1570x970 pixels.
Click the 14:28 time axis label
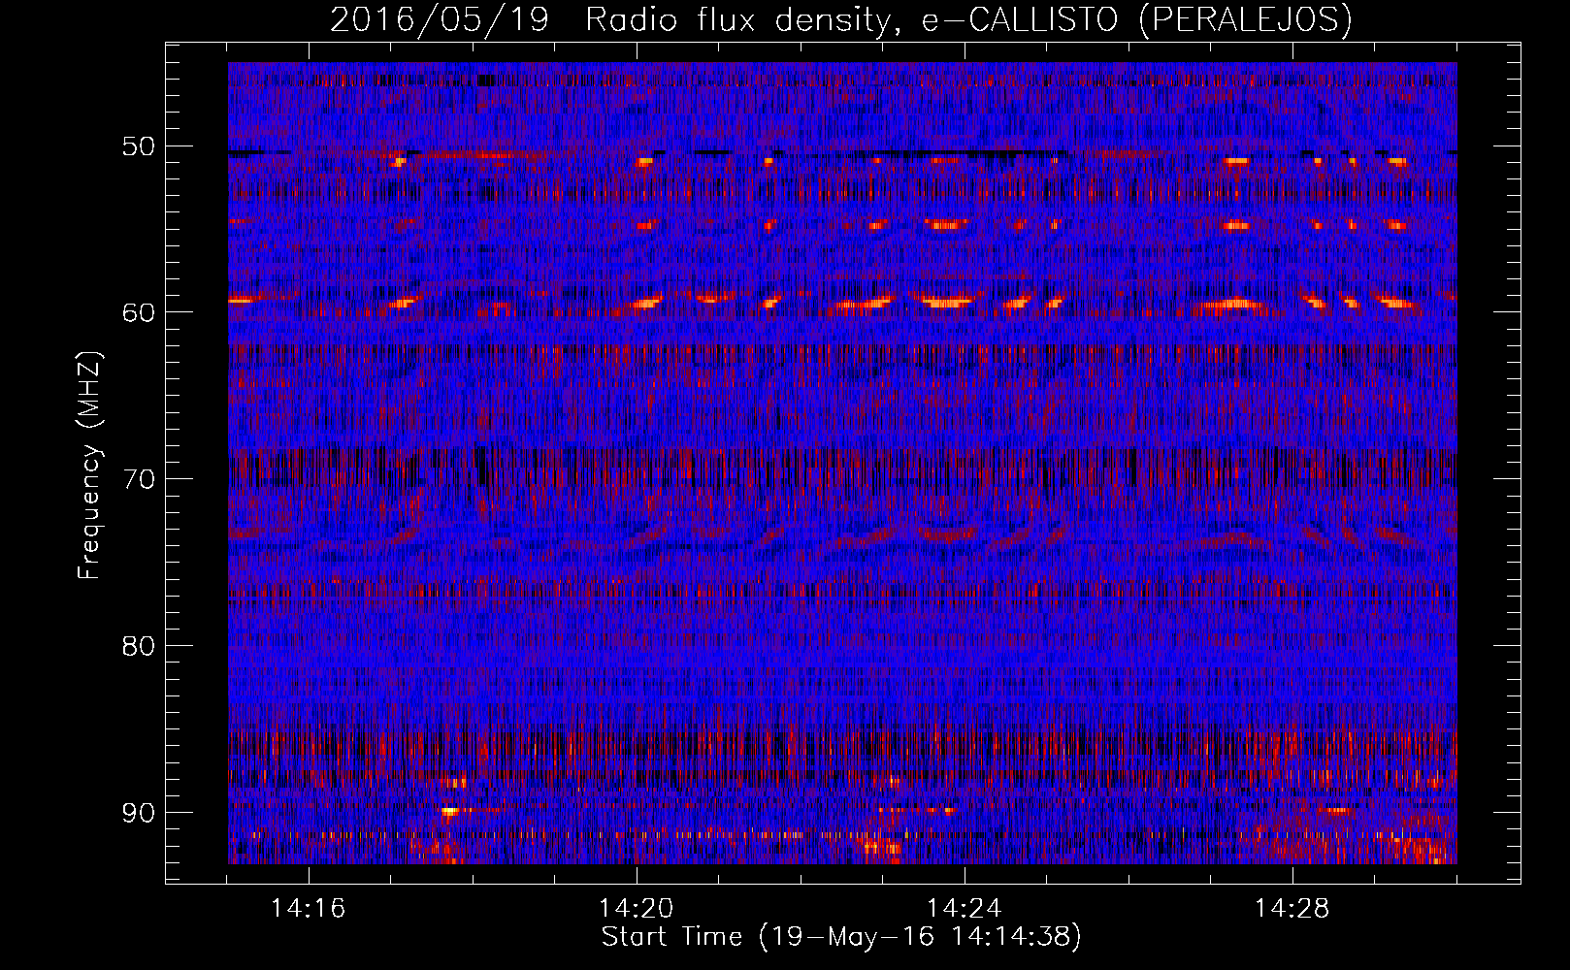[x=1292, y=909]
